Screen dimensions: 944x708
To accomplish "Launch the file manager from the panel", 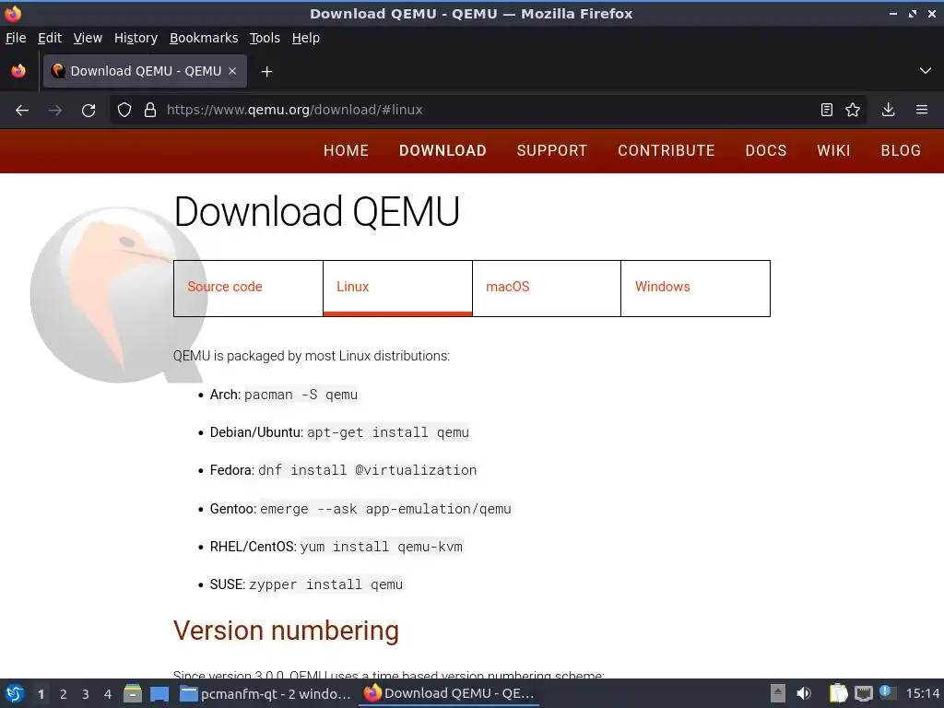I will pos(133,693).
